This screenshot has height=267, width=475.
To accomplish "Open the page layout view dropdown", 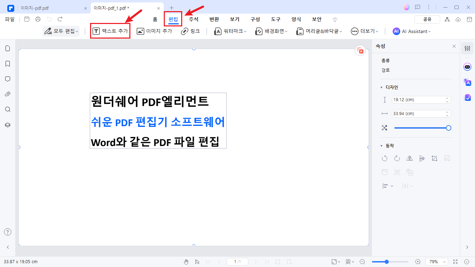I will click(x=350, y=262).
